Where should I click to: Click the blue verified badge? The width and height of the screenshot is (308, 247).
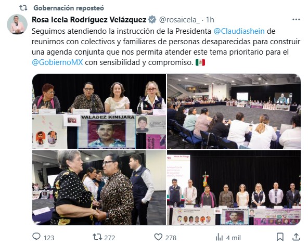[152, 19]
